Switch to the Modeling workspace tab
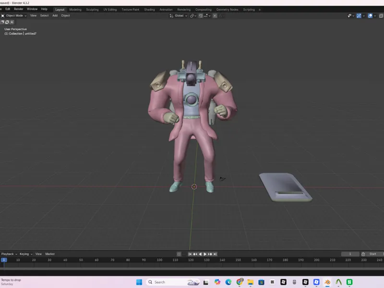The width and height of the screenshot is (384, 288). (75, 10)
